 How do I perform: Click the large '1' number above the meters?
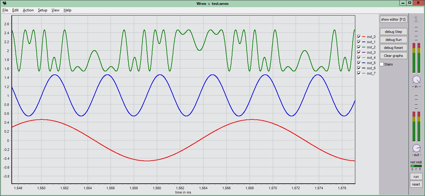416,19
